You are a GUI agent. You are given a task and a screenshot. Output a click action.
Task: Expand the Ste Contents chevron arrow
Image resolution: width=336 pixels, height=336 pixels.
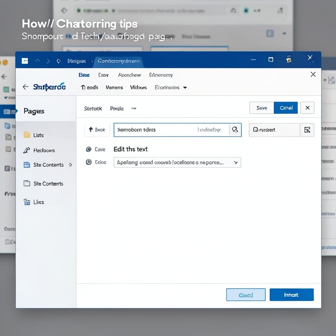click(x=71, y=165)
